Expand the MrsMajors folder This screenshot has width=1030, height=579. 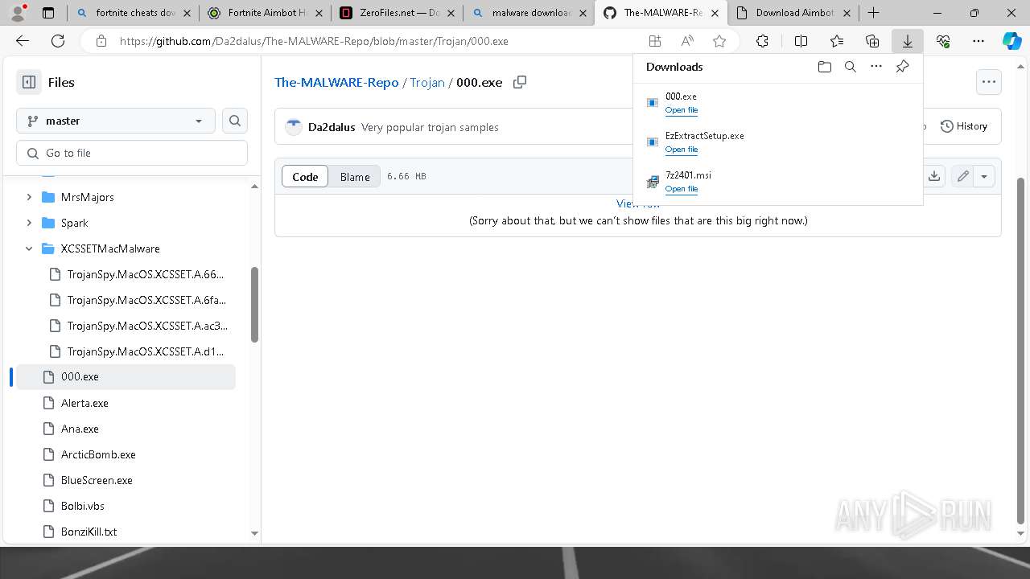coord(29,197)
